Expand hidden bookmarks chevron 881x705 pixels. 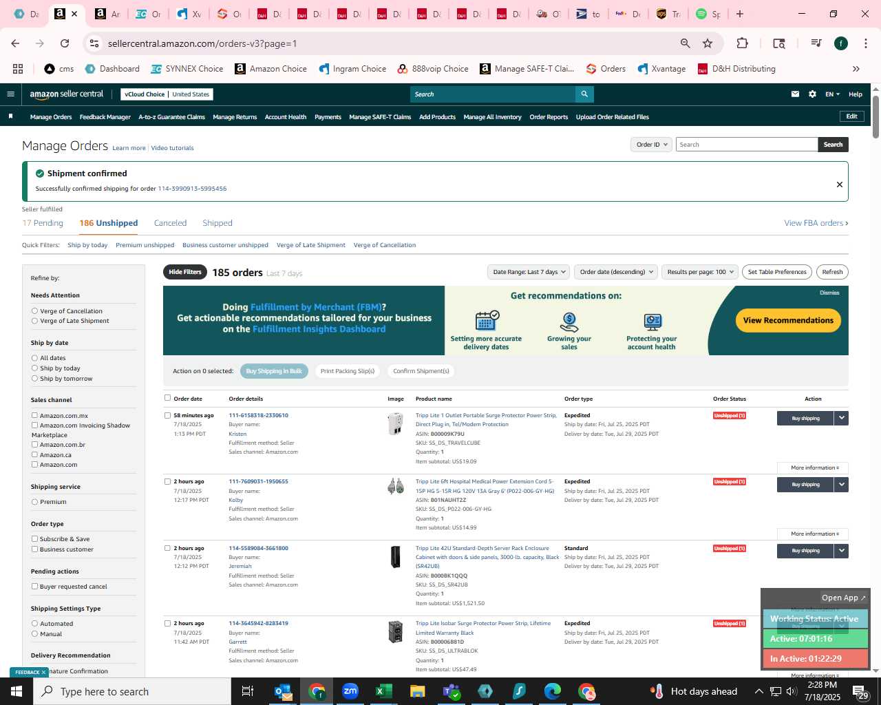tap(856, 69)
